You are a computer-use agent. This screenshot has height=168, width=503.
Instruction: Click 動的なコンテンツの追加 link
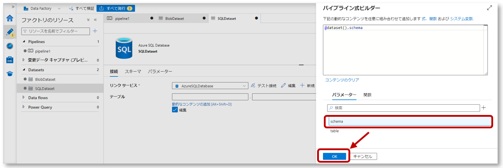(202, 104)
